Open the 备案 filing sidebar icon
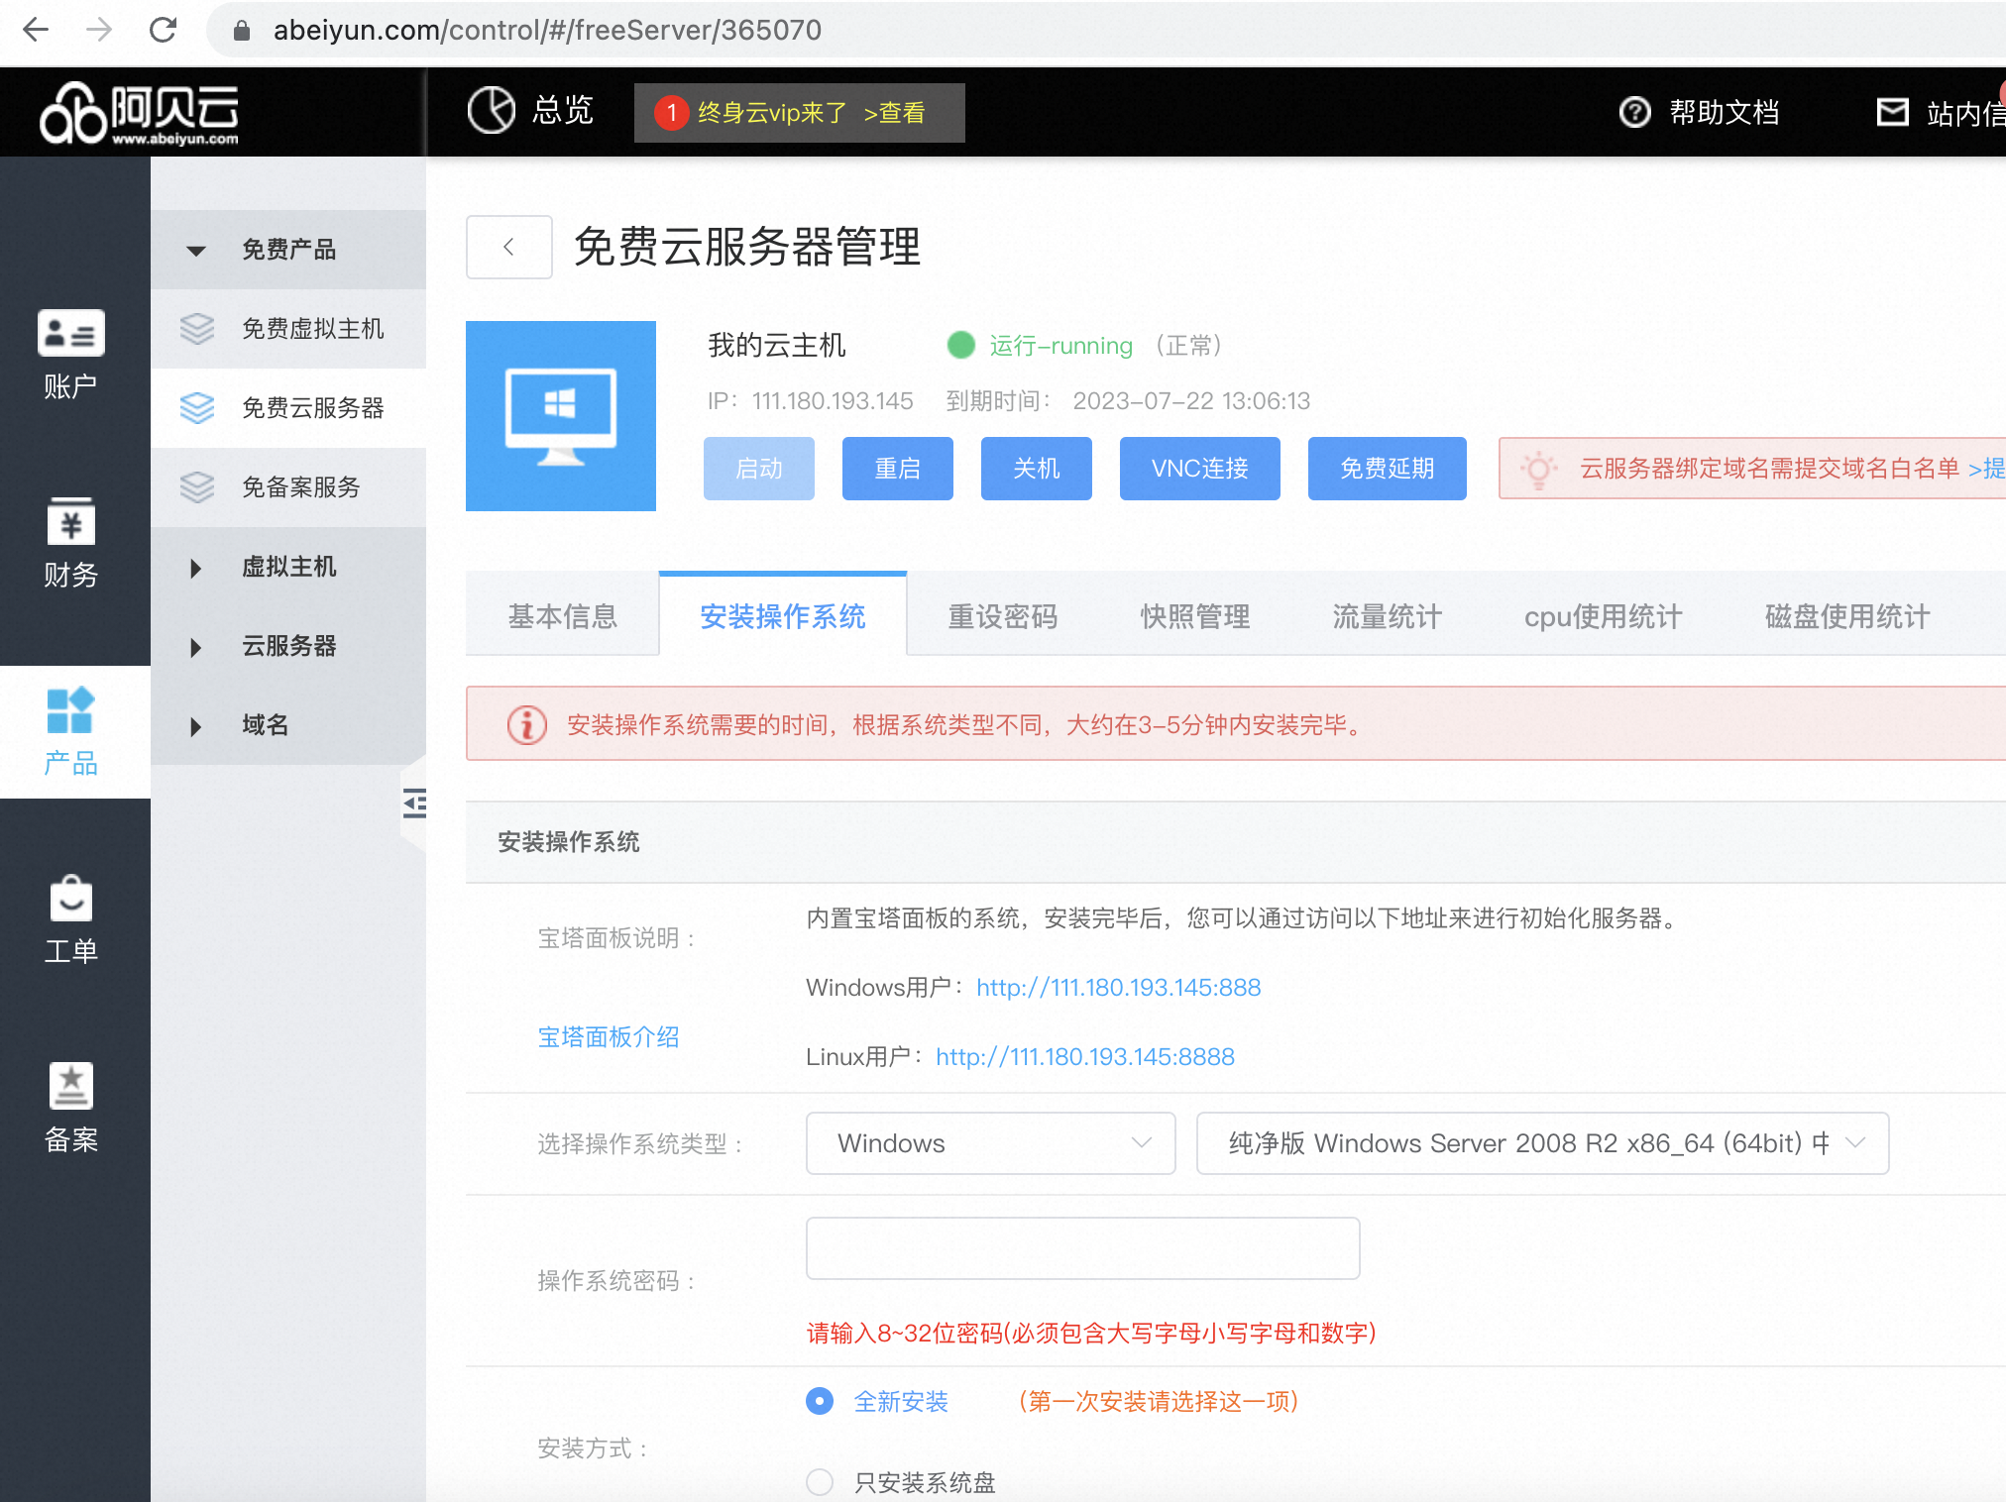The image size is (2006, 1502). point(70,1087)
